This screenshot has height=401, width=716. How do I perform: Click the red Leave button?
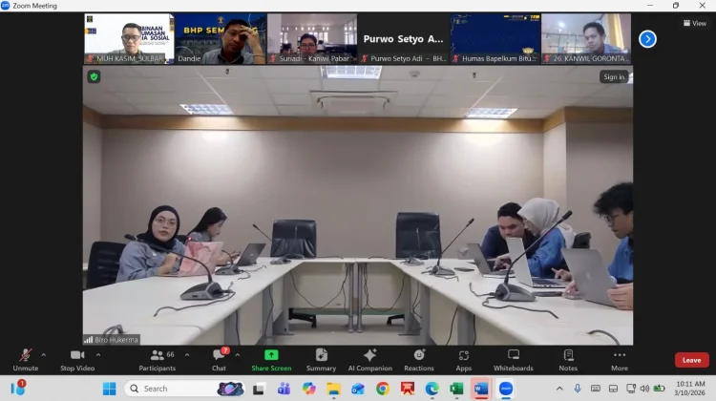point(691,360)
